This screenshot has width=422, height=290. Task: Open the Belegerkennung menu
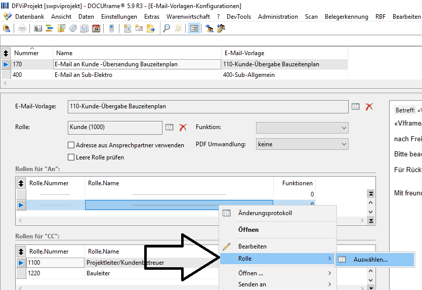(347, 17)
